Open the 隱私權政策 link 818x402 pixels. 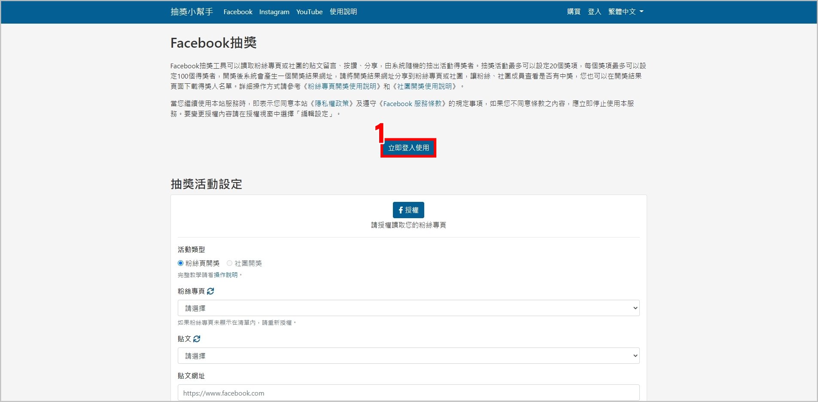click(332, 104)
